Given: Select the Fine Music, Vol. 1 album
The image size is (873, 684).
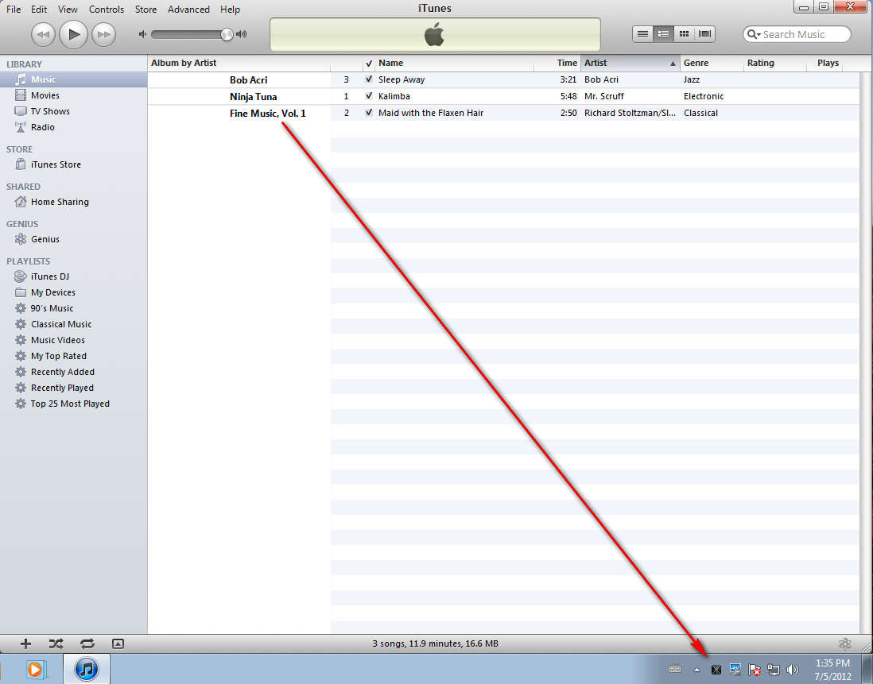Looking at the screenshot, I should [x=268, y=114].
